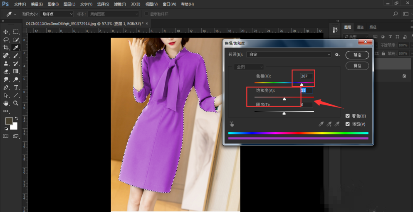
Task: Click the preset options gear icon
Action: [337, 55]
